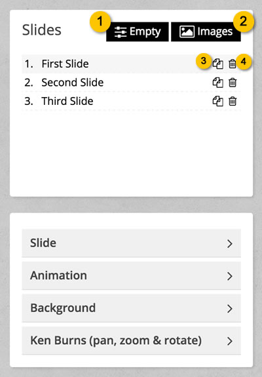Duplicate the Third Slide
Image resolution: width=262 pixels, height=377 pixels.
click(218, 101)
